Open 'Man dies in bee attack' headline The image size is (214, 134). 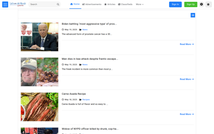click(90, 59)
